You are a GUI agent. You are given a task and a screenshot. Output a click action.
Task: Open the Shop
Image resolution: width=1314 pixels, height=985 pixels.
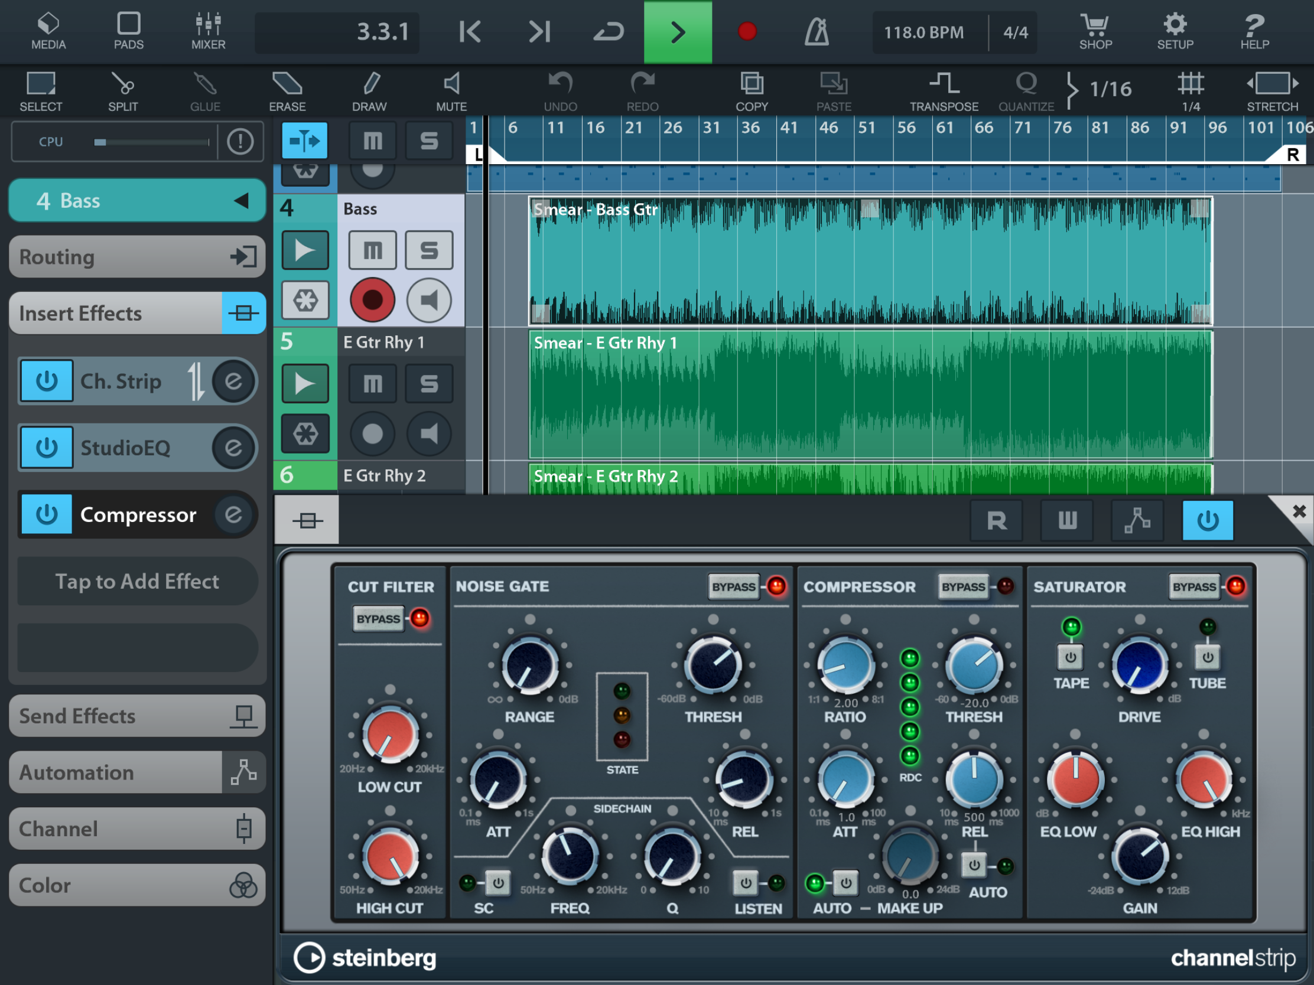tap(1095, 31)
